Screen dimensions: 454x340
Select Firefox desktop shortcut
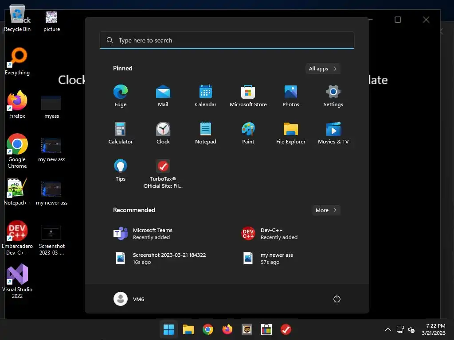pos(17,104)
